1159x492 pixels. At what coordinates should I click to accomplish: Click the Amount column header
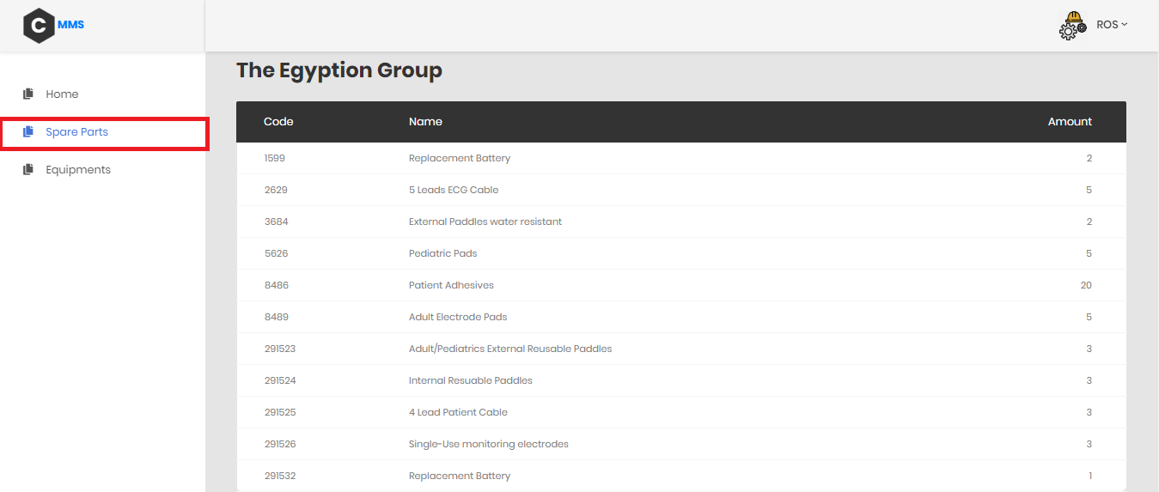[1070, 121]
